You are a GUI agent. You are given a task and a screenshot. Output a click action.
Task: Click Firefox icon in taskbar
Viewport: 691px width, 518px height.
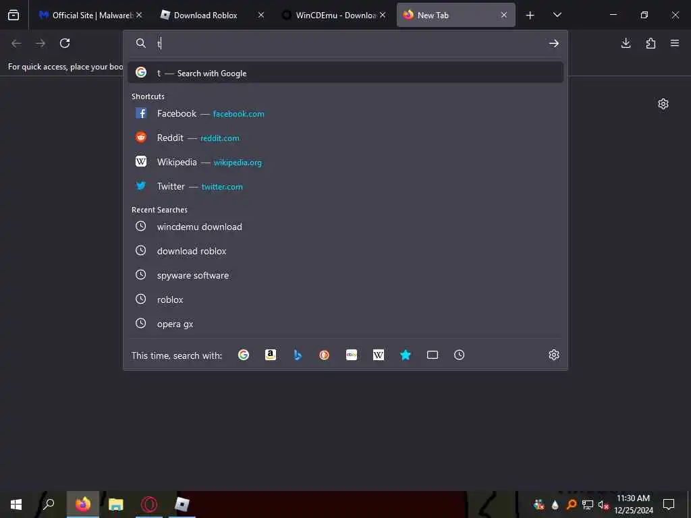83,505
